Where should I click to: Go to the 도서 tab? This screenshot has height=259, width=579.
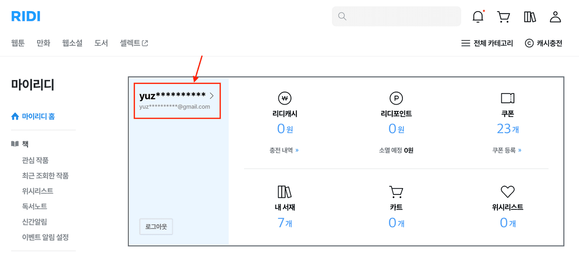pyautogui.click(x=101, y=43)
